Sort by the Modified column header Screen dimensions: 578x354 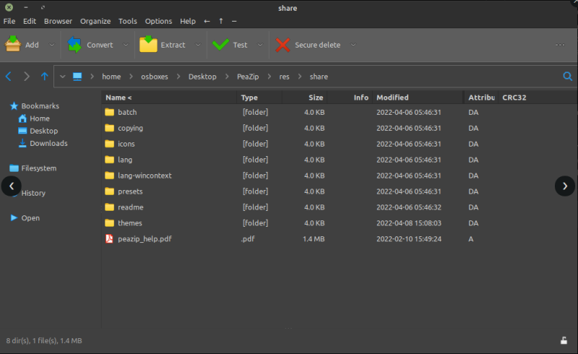click(392, 98)
